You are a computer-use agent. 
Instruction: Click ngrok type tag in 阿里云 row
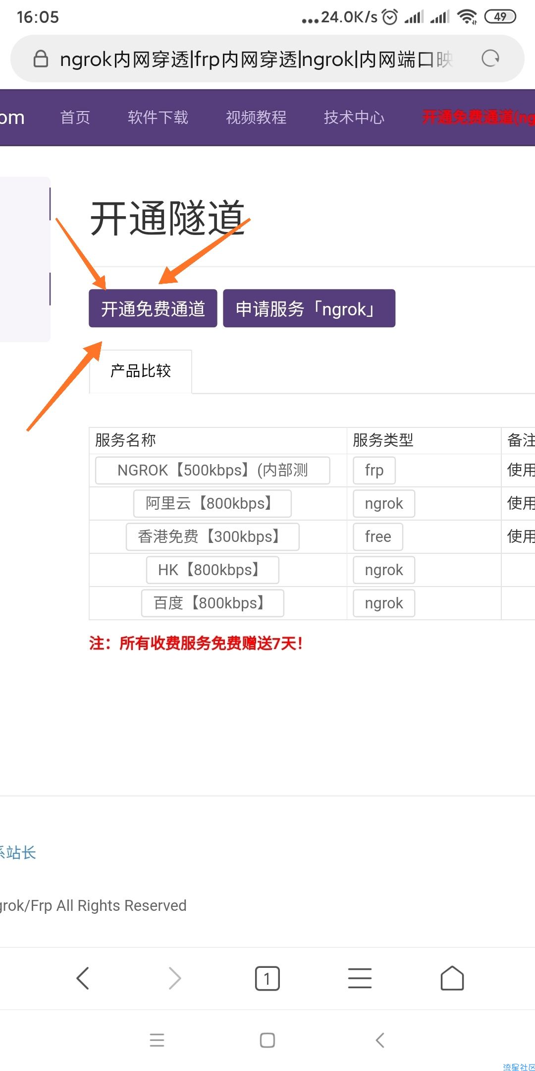coord(384,503)
